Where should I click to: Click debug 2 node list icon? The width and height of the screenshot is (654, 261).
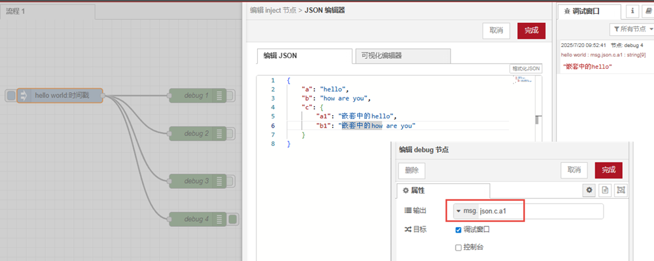pyautogui.click(x=219, y=134)
